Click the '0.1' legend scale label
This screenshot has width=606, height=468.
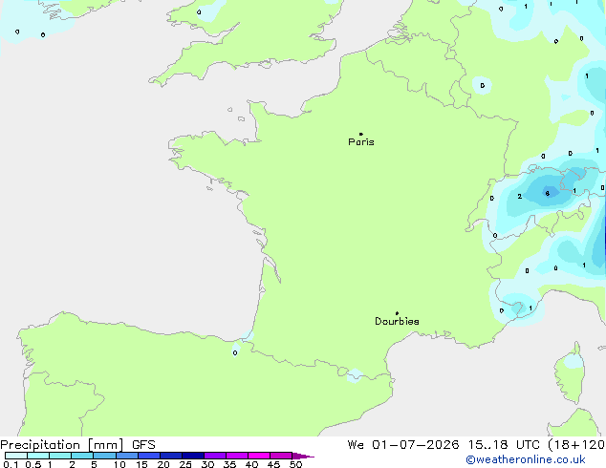(11, 464)
